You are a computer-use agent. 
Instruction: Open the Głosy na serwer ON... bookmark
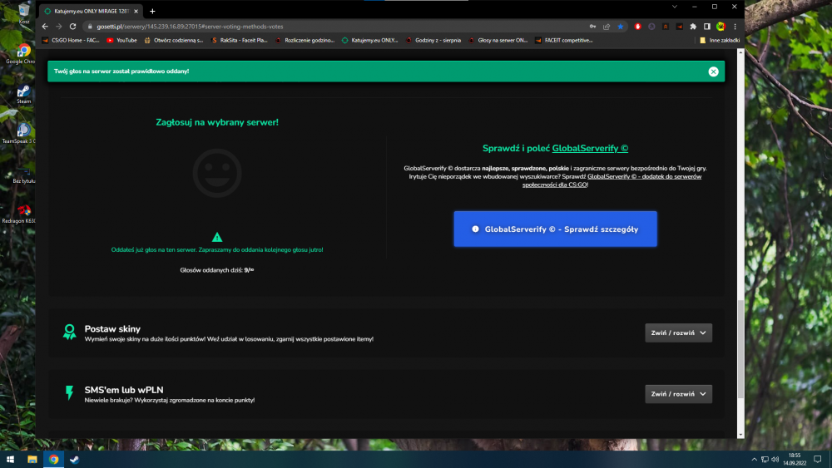pos(498,40)
